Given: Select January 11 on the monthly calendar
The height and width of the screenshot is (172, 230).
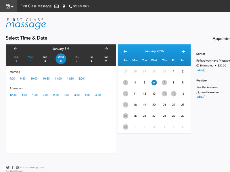Looking at the screenshot, I should coord(135,93).
